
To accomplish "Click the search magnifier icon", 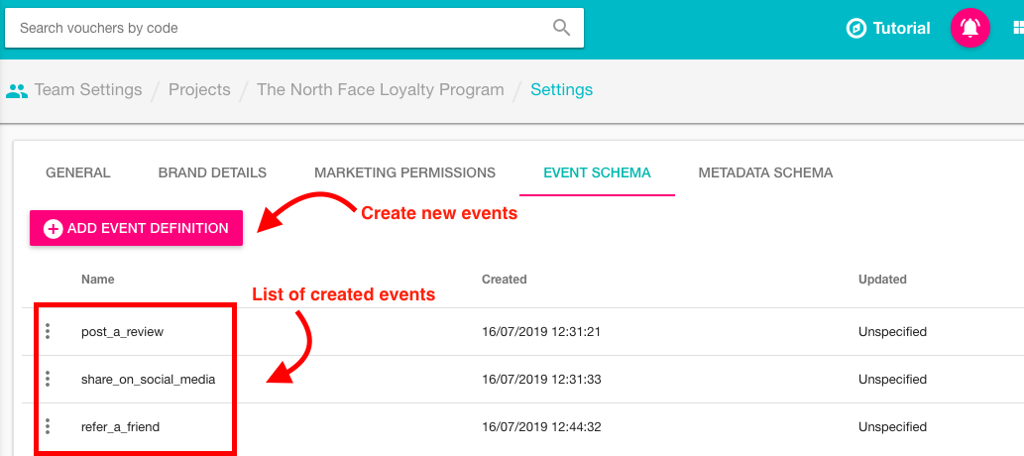I will [x=561, y=28].
